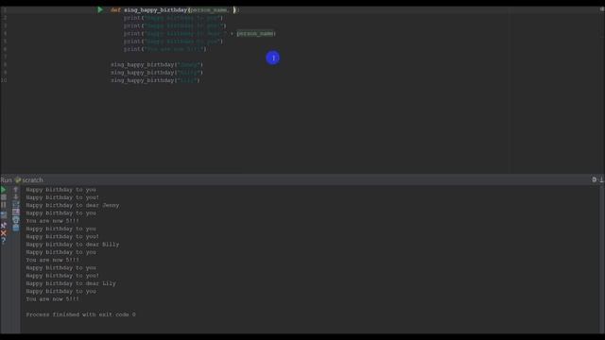
Task: Click "Process finished with exit code 0"
Action: click(x=80, y=314)
